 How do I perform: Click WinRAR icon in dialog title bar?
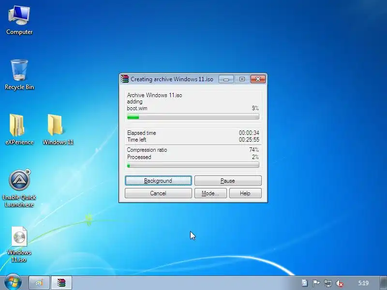click(x=125, y=79)
